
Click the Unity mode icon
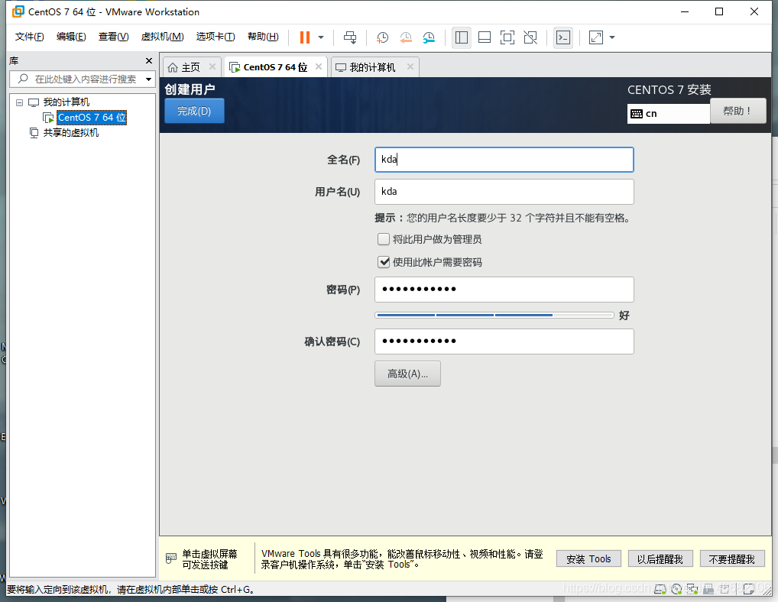coord(530,37)
